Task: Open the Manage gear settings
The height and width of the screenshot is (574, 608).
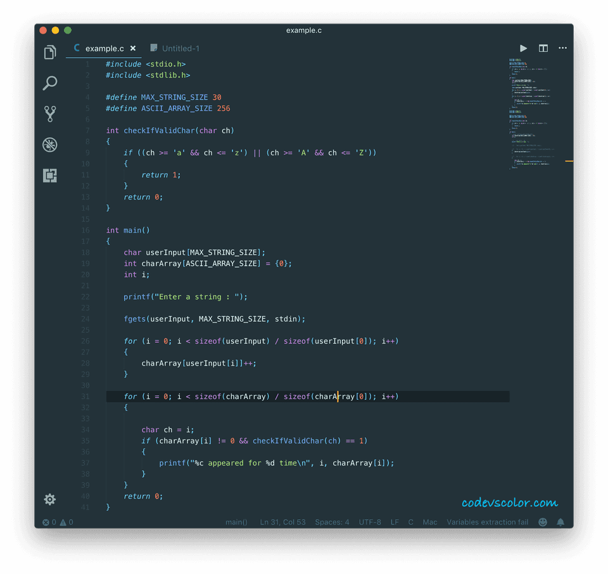Action: (x=50, y=499)
